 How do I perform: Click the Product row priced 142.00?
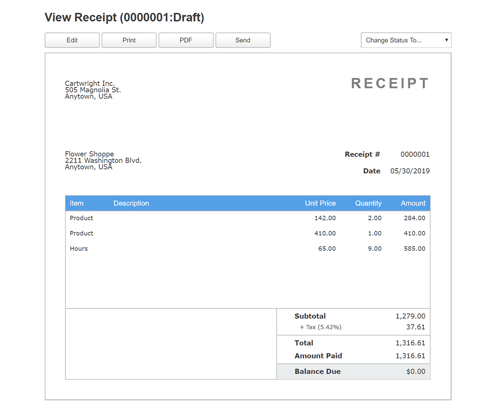coord(248,218)
